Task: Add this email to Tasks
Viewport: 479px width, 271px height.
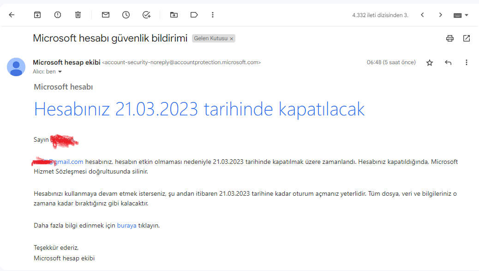Action: point(146,15)
